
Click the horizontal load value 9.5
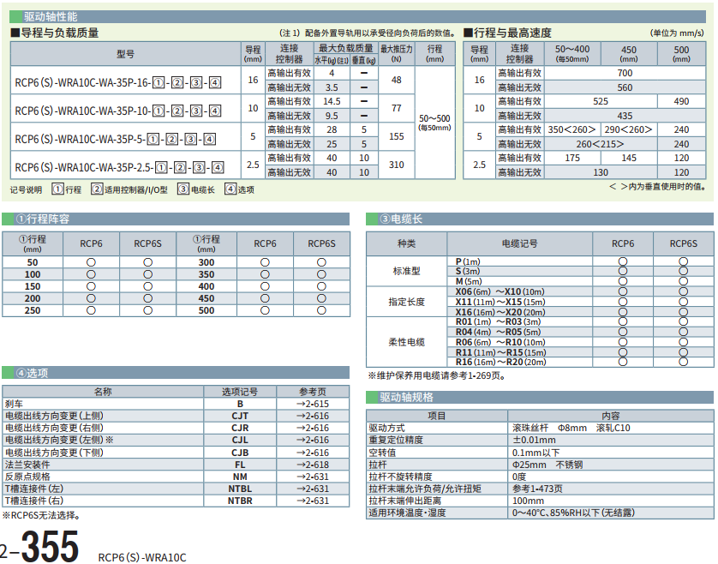[332, 116]
